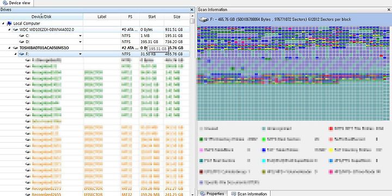The width and height of the screenshot is (392, 196).
Task: Collapse the WDC WD10EZEX disk node
Action: (9, 29)
